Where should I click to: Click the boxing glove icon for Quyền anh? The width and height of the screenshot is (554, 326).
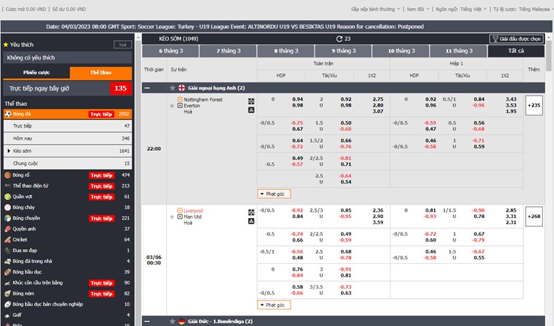pyautogui.click(x=8, y=229)
